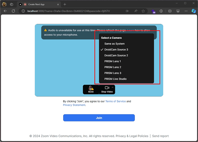Close the Create Next App tab
This screenshot has width=198, height=142.
click(x=58, y=5)
